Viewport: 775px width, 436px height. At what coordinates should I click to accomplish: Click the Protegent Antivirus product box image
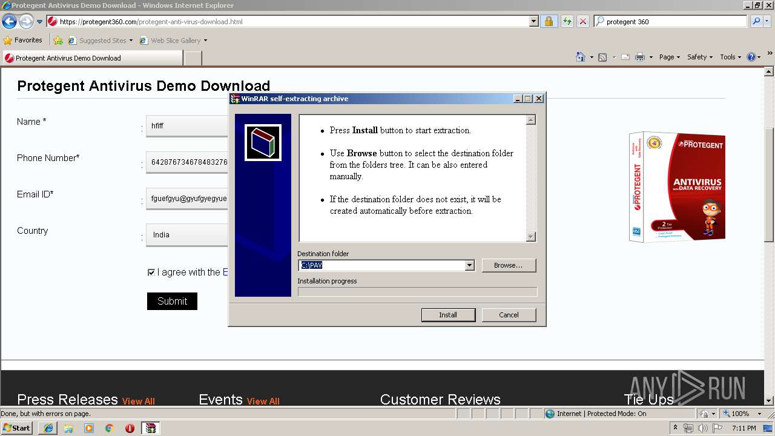pos(677,187)
